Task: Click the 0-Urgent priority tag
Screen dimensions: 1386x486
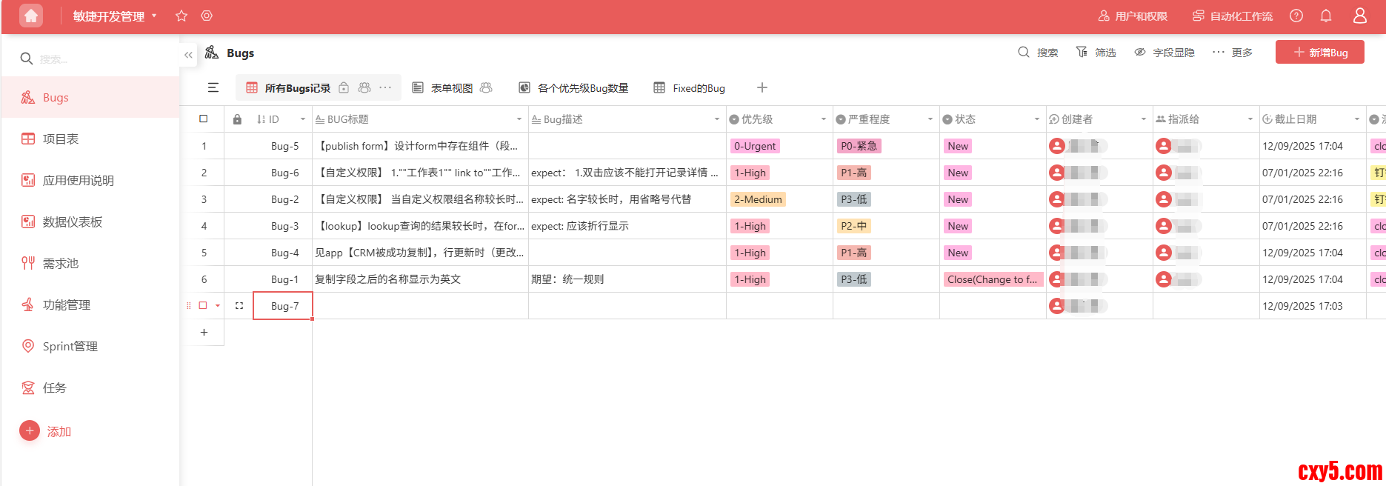Action: point(755,146)
